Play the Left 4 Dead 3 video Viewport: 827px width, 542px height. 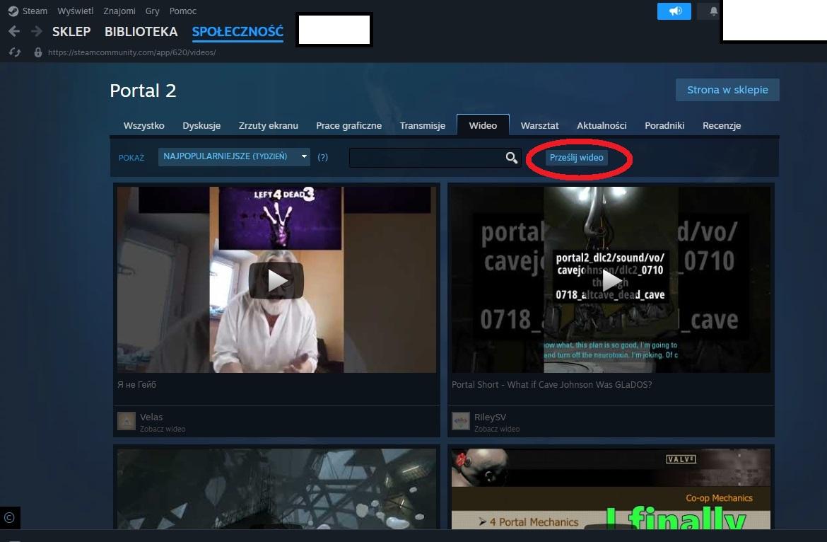click(x=276, y=280)
